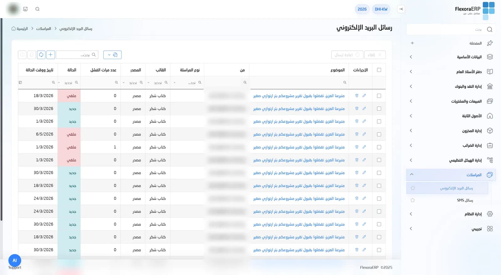The image size is (501, 275).
Task: Add a new email with the plus button
Action: point(50,55)
